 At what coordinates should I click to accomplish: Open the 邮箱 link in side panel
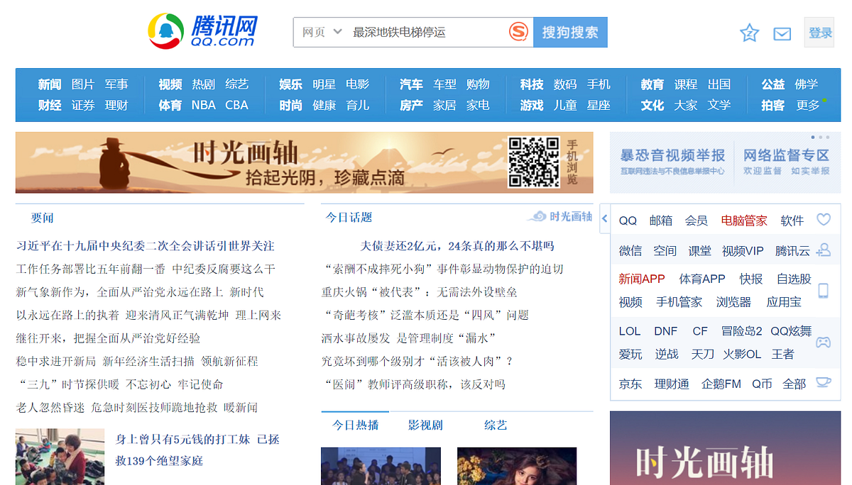(661, 221)
